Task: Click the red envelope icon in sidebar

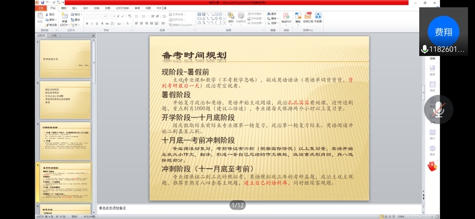Action: [x=432, y=166]
